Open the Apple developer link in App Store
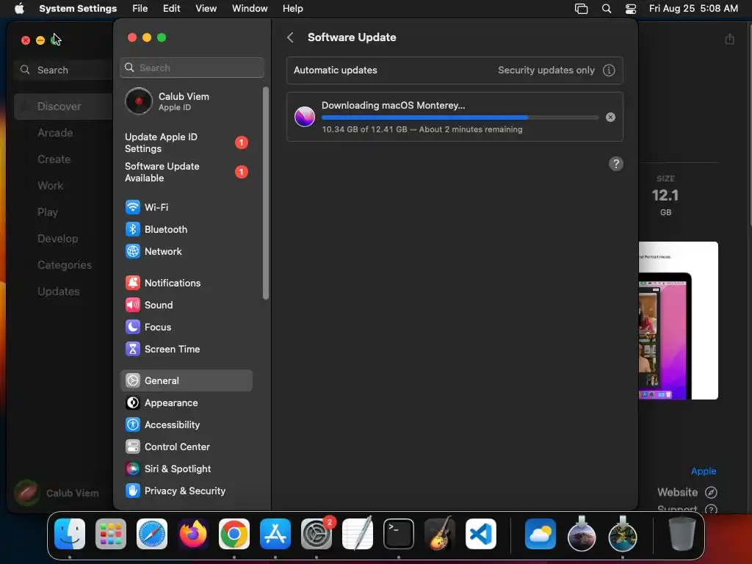 pyautogui.click(x=703, y=471)
